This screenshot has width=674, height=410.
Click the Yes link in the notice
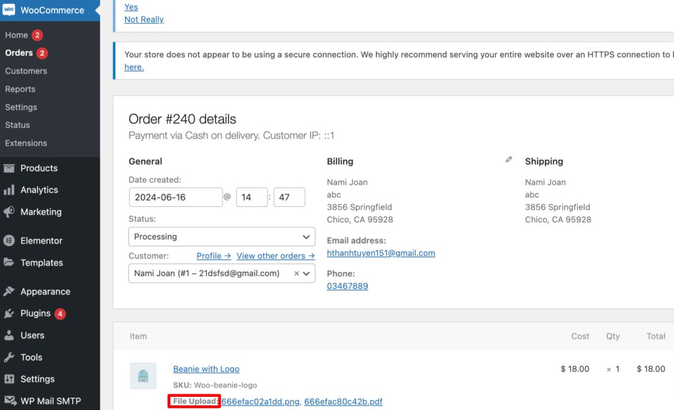pos(131,7)
